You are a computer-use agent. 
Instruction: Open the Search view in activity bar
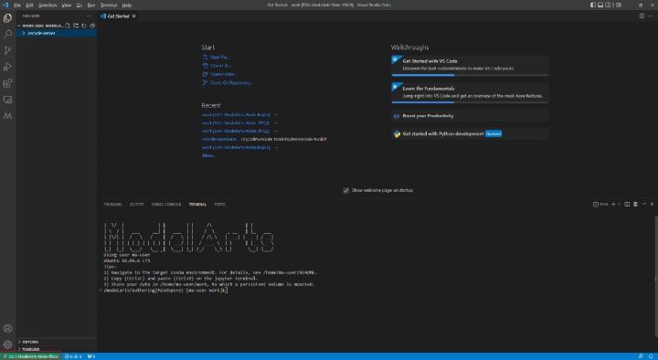coord(7,34)
